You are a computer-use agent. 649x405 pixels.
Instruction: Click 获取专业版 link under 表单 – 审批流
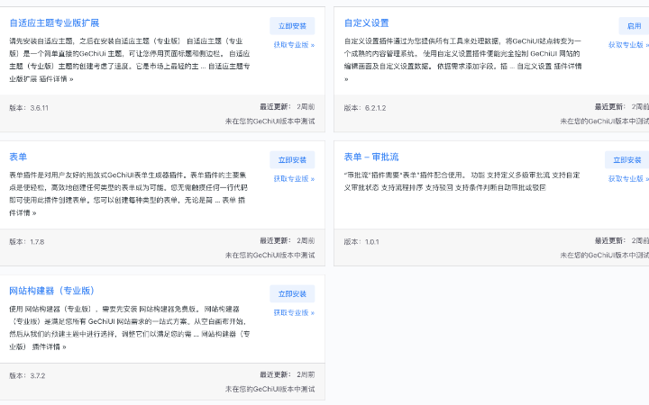pos(628,179)
